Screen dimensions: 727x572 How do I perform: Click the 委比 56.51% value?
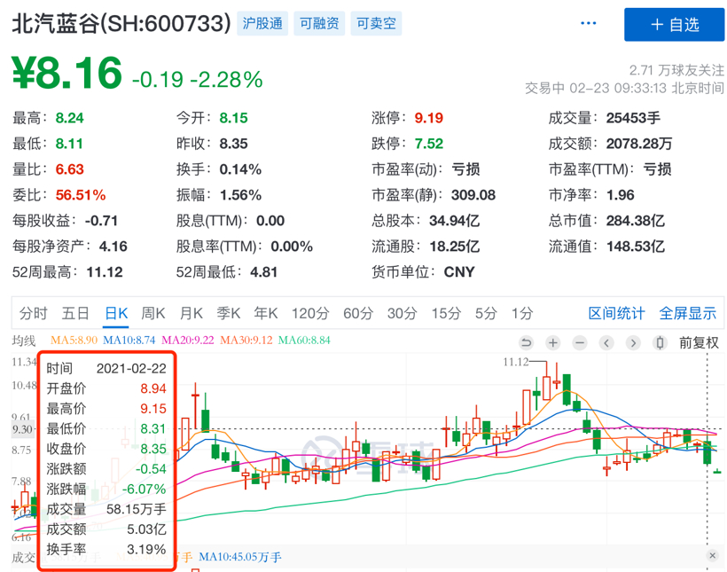pos(81,195)
